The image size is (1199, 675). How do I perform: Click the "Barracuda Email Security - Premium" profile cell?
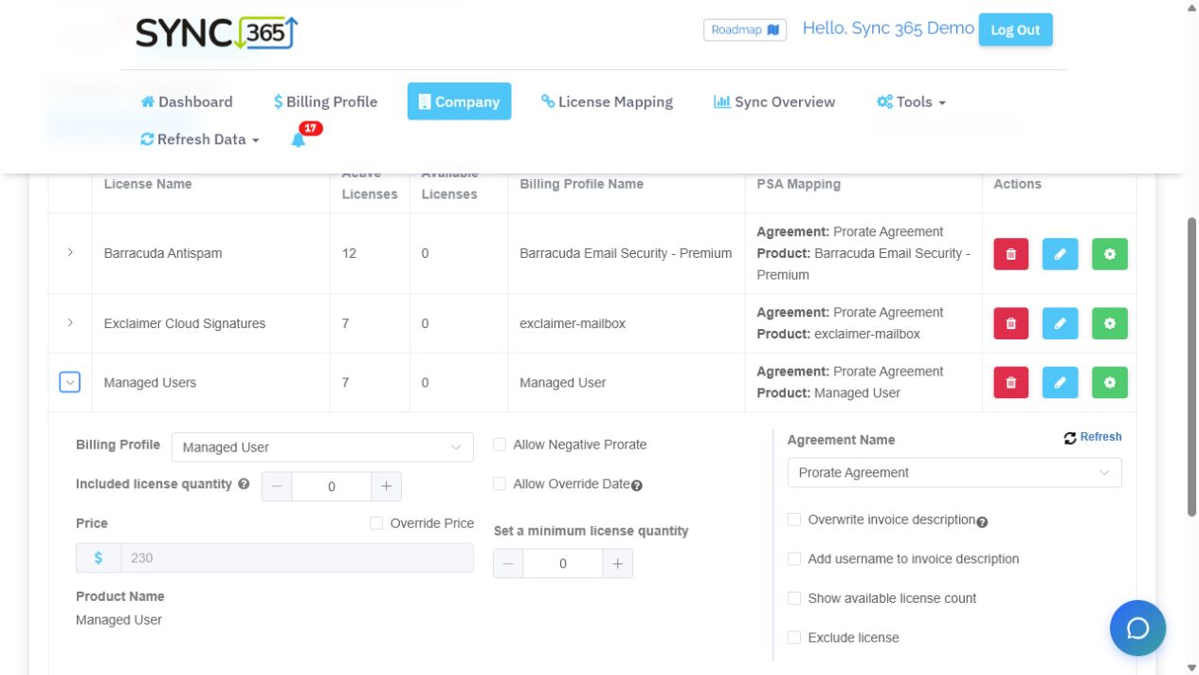pyautogui.click(x=626, y=253)
